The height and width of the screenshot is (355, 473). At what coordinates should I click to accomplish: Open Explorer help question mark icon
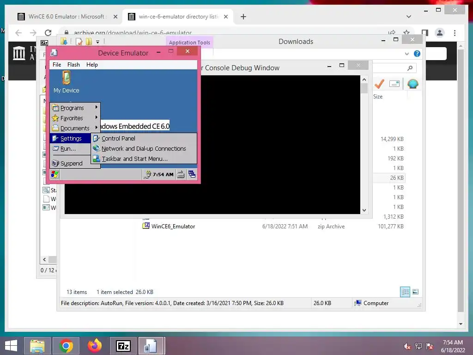pyautogui.click(x=417, y=54)
